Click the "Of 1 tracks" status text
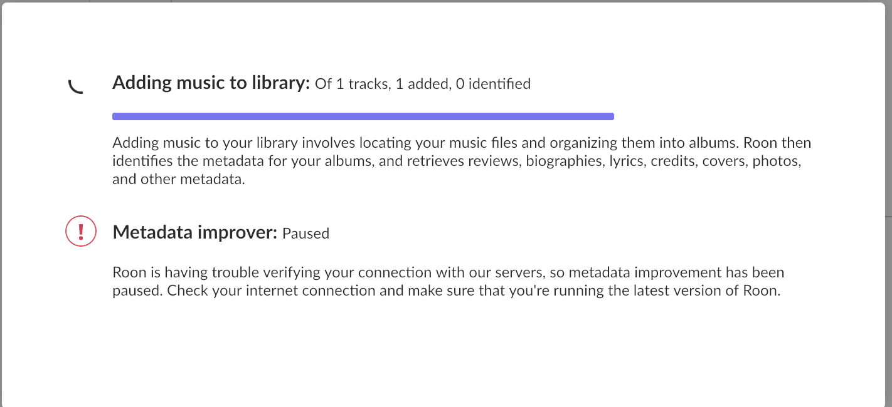Screen dimensions: 892x407 coord(351,83)
